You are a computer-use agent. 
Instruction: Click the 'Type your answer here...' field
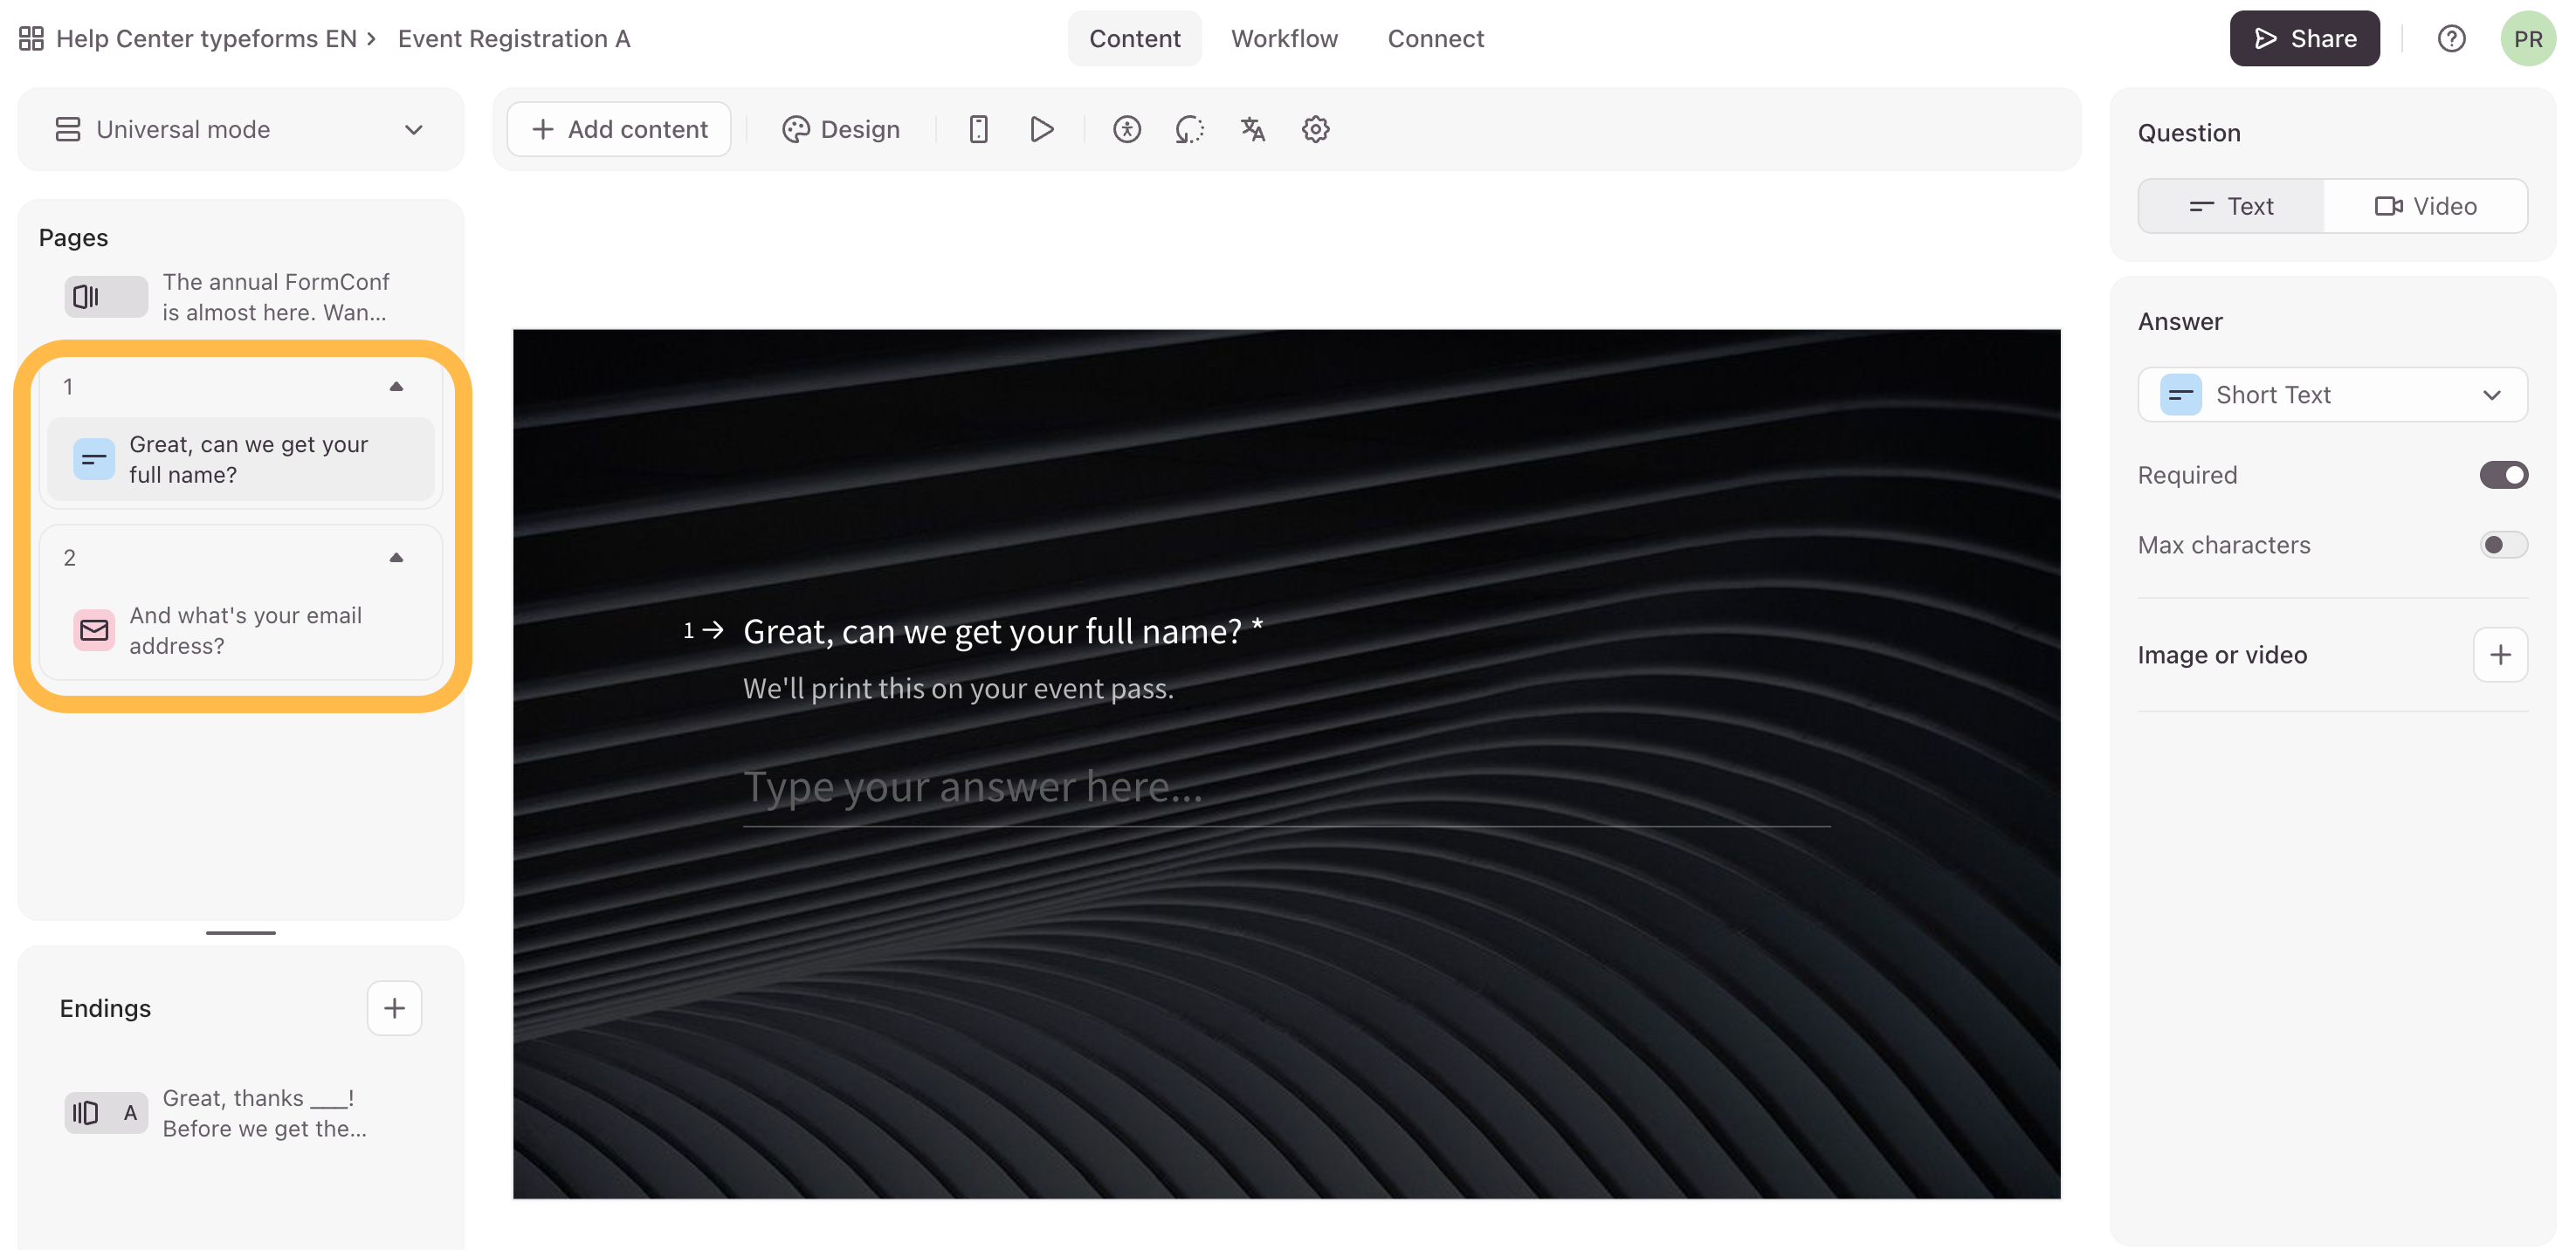click(x=1286, y=789)
